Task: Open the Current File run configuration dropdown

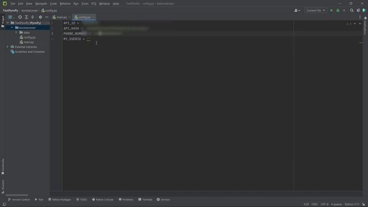Action: click(316, 10)
